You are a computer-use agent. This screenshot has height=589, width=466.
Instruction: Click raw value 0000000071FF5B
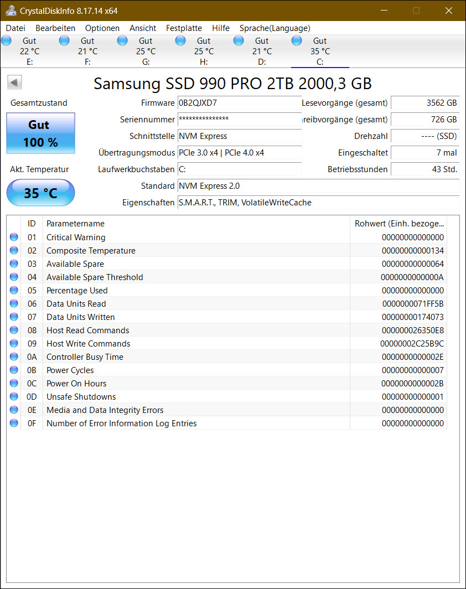(x=413, y=303)
